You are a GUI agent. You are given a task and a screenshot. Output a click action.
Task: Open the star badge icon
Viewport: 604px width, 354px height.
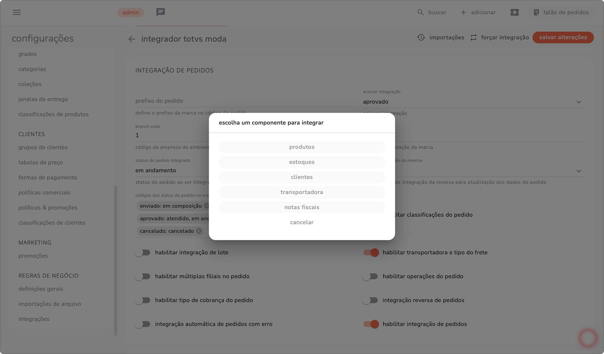click(514, 12)
